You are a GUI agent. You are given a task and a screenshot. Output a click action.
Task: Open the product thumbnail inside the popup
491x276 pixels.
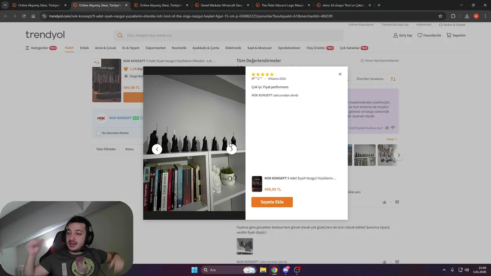point(257,184)
